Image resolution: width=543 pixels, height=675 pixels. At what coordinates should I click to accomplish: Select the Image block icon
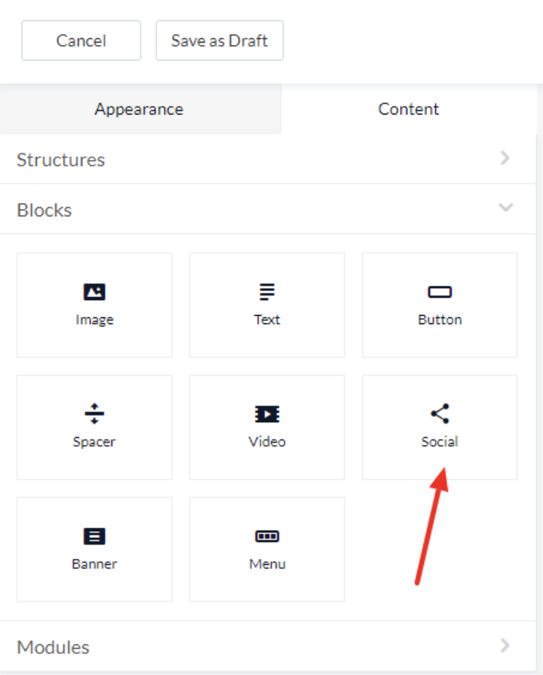click(94, 291)
